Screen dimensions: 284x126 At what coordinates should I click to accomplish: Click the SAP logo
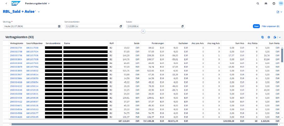pos(16,4)
